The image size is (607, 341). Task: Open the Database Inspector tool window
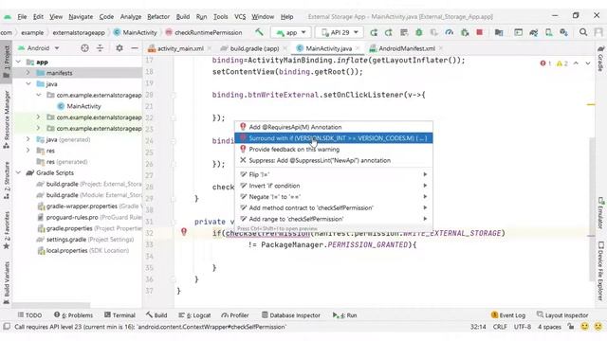[291, 315]
